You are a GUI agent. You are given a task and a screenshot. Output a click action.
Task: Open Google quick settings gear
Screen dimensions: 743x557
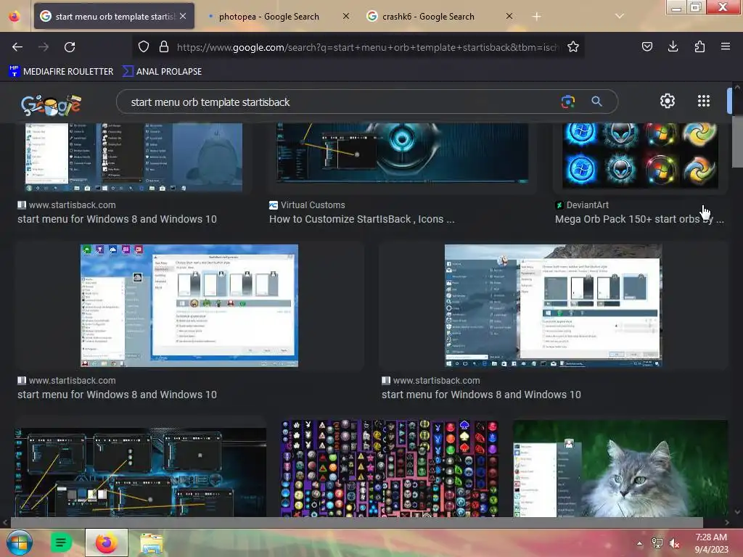point(668,101)
